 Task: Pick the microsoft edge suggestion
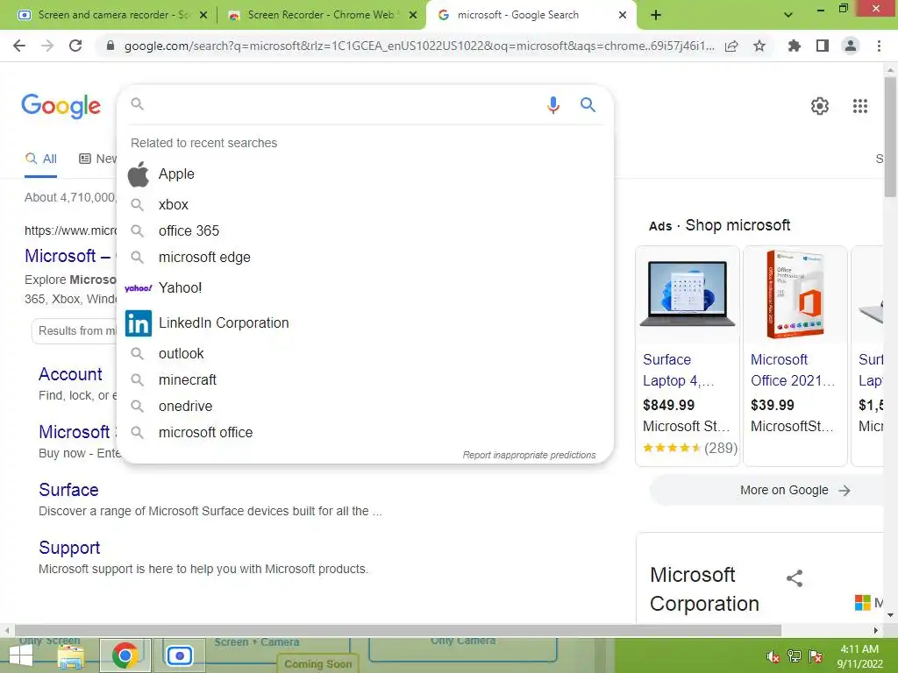pyautogui.click(x=366, y=257)
